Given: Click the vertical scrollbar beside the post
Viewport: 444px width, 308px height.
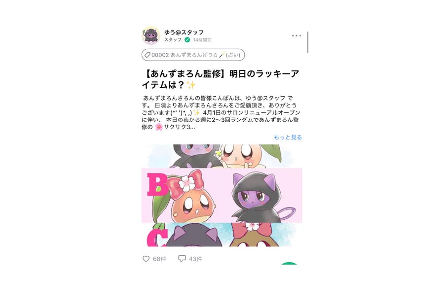Looking at the screenshot, I should point(307,42).
